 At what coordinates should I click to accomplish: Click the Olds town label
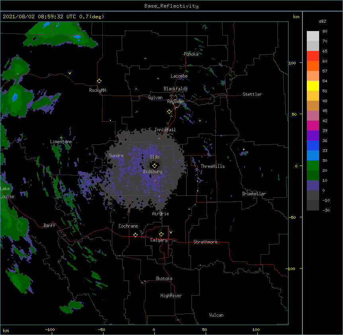pyautogui.click(x=154, y=157)
